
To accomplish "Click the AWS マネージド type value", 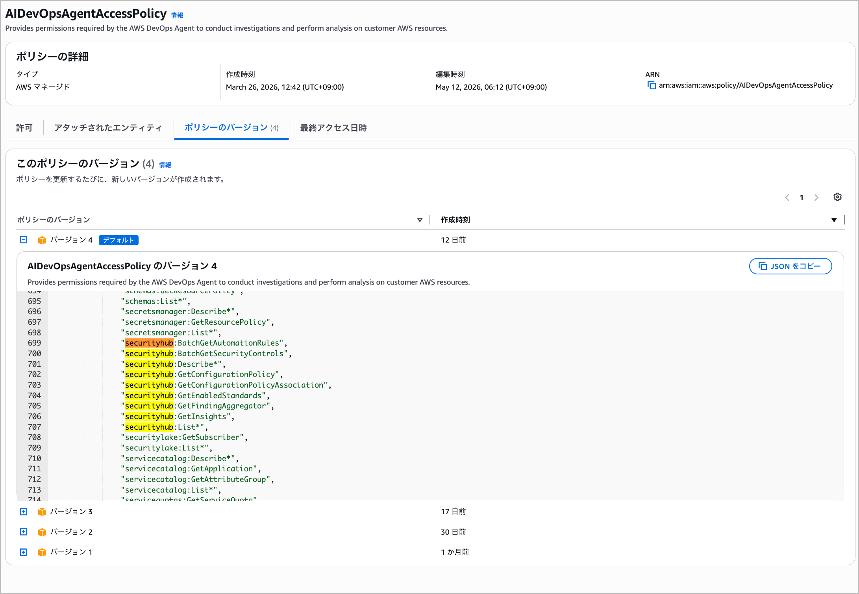I will [43, 86].
